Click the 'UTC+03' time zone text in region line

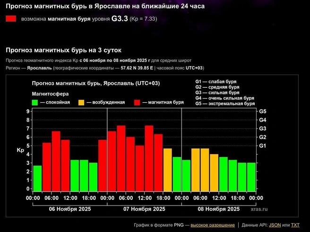[194, 68]
